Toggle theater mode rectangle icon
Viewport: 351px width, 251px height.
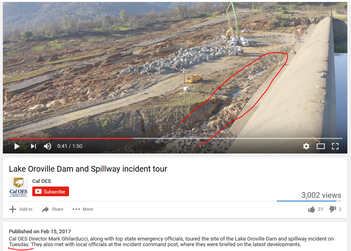tap(321, 146)
